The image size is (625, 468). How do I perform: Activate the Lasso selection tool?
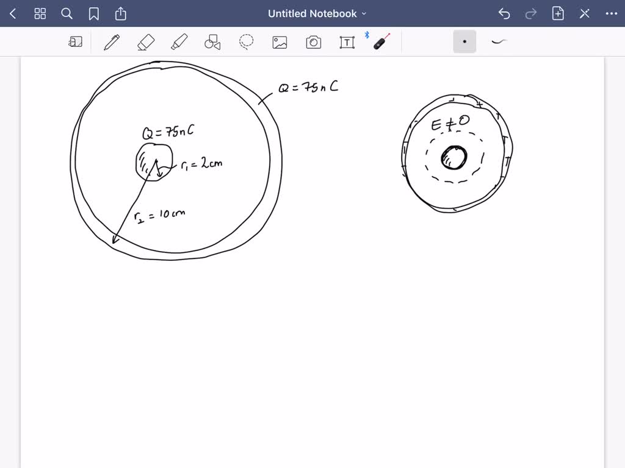click(x=246, y=41)
